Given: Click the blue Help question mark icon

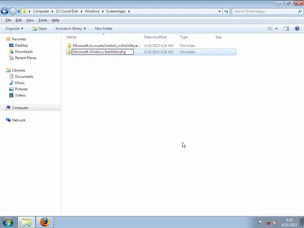Looking at the screenshot, I should coord(297,28).
